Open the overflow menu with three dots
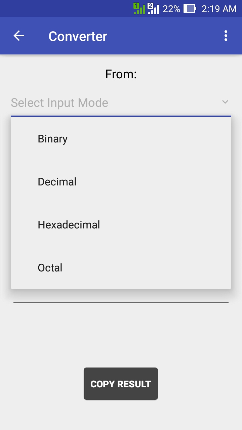Viewport: 242px width, 430px height. 226,36
